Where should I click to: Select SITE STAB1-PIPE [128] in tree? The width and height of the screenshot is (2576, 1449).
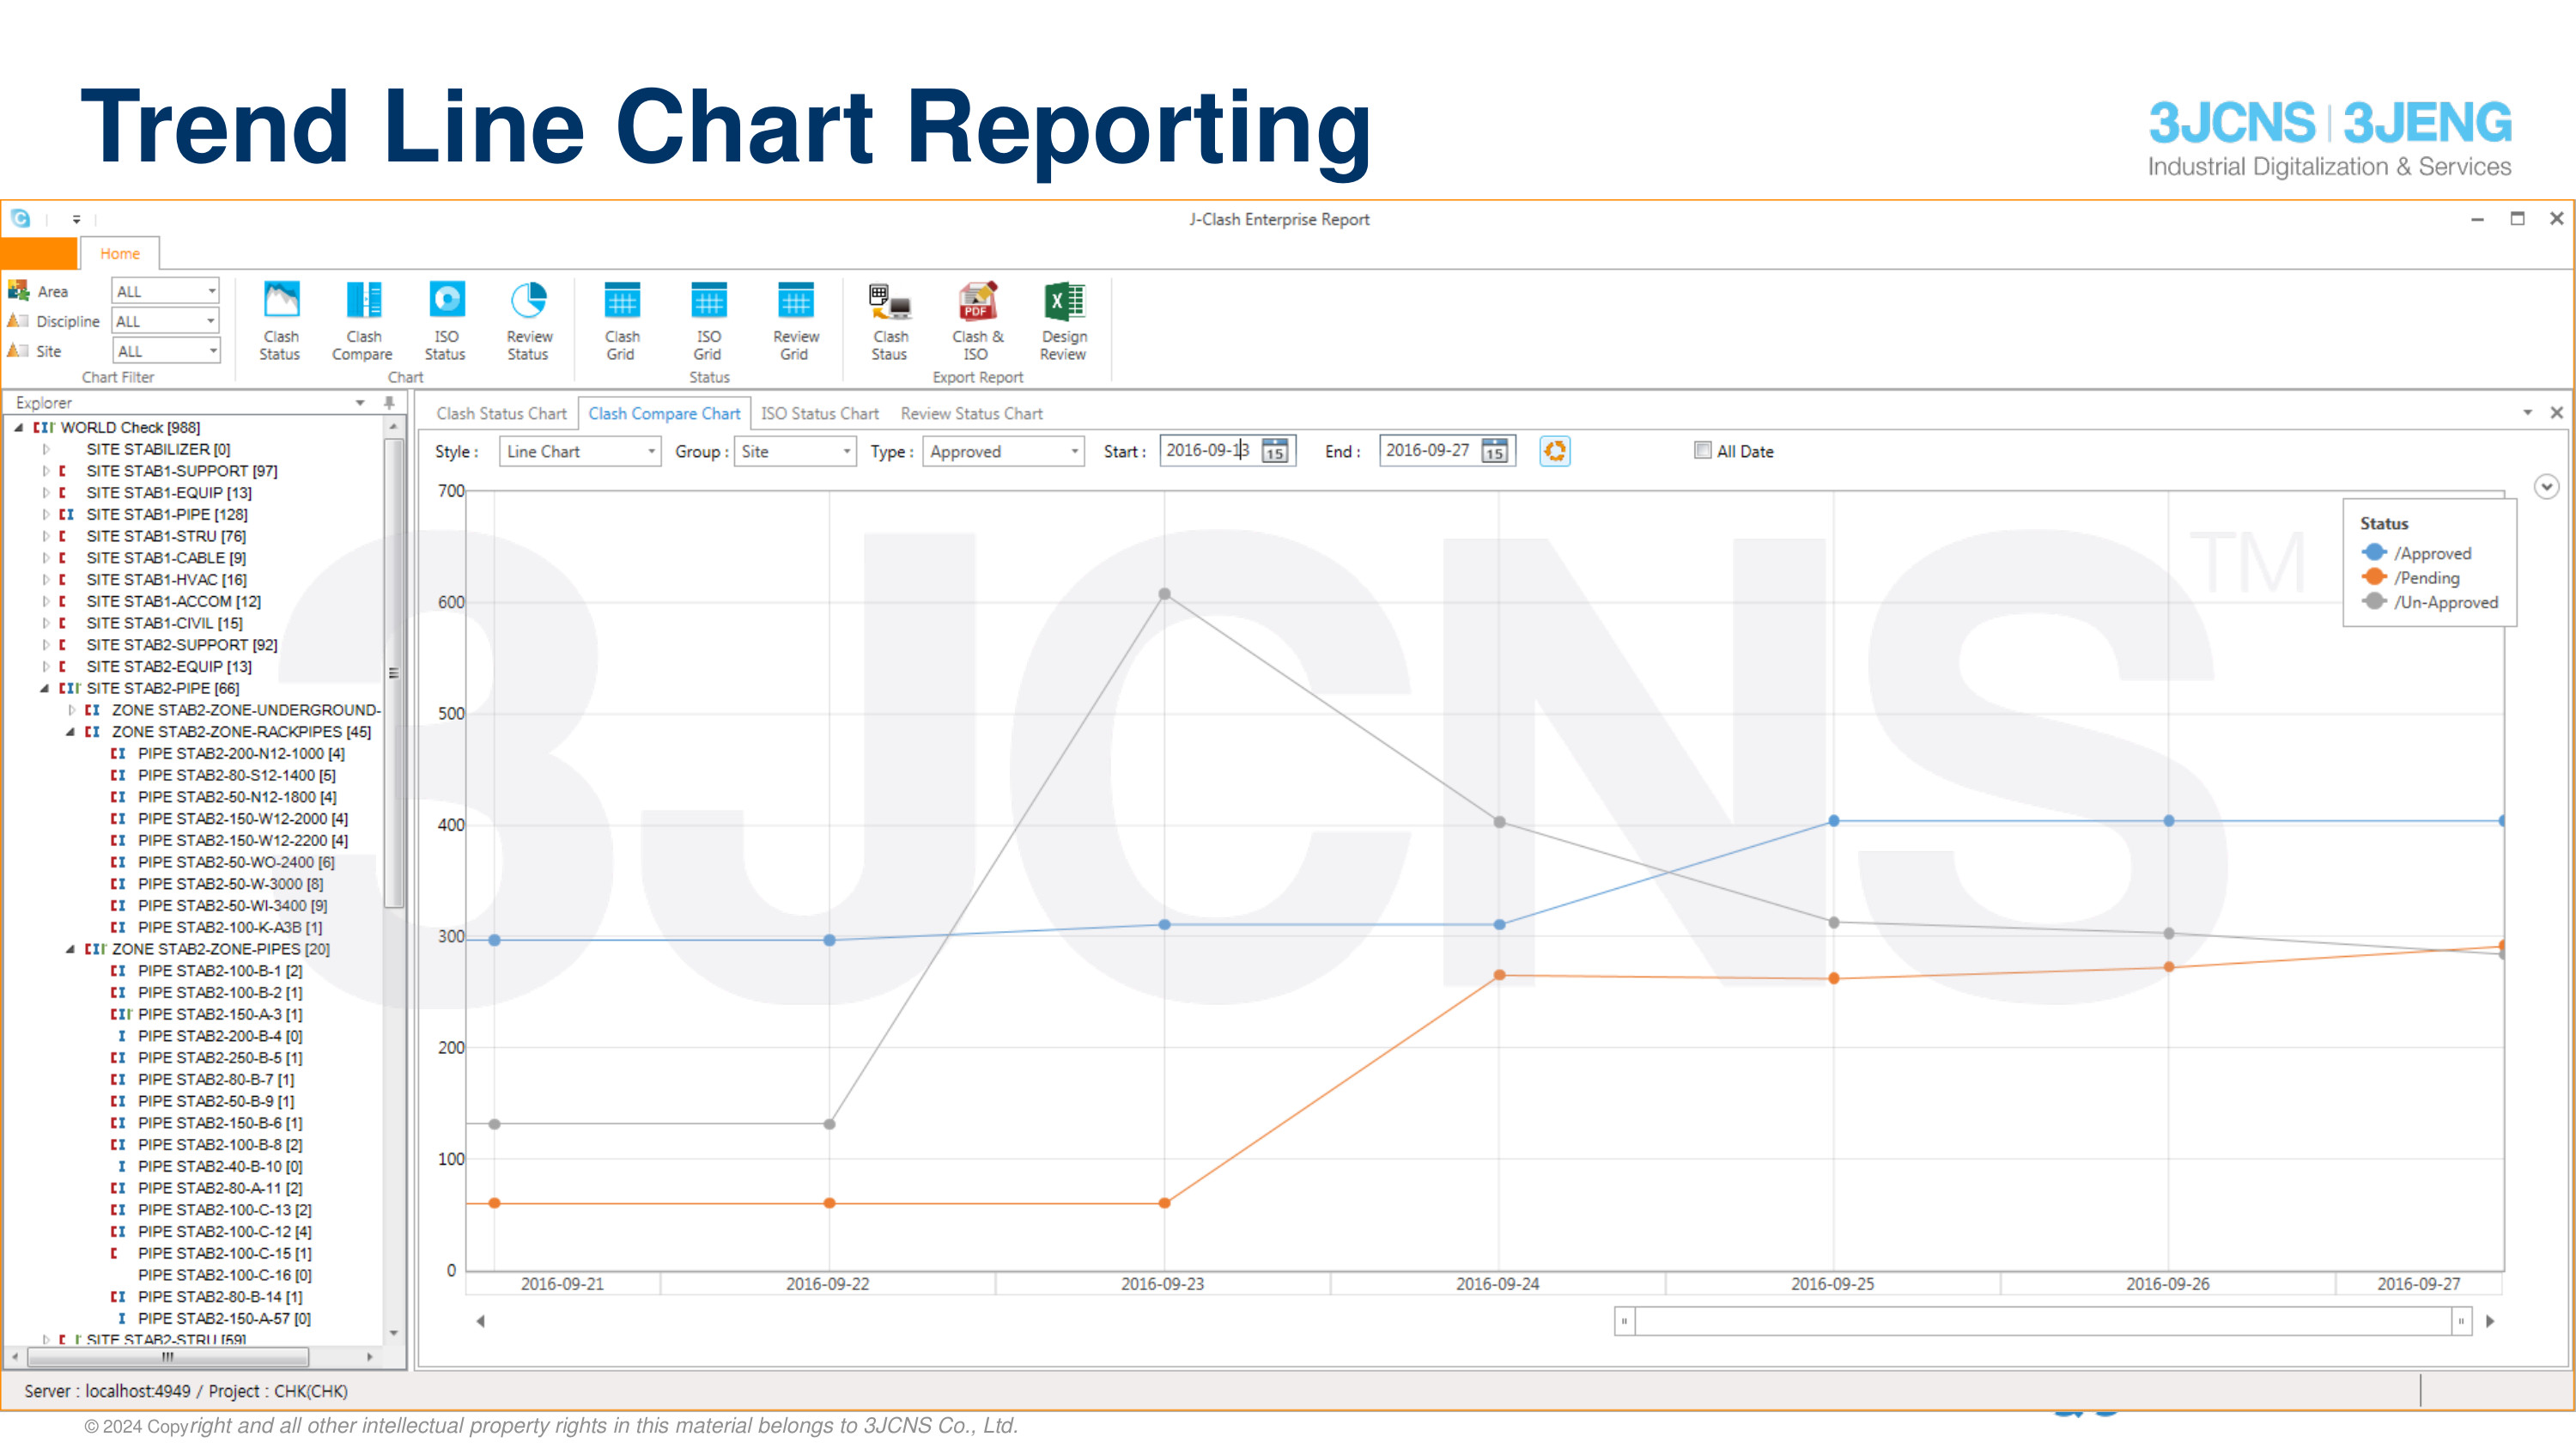point(167,514)
